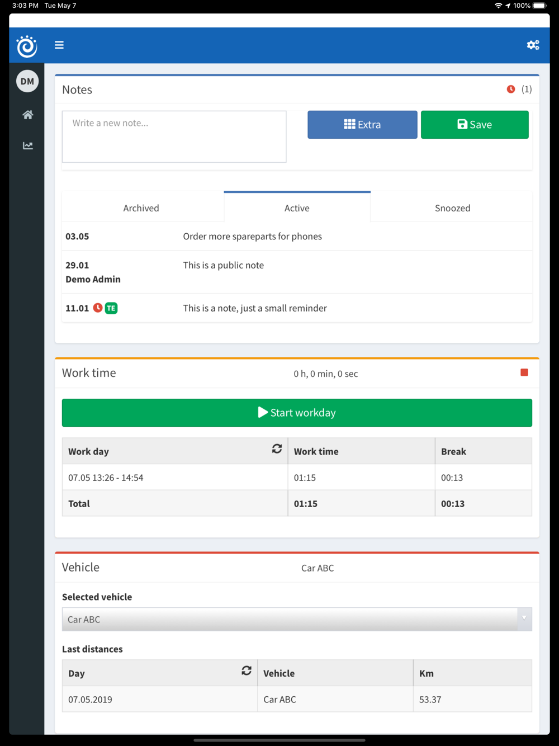Refresh the Last distances table
Screen dimensions: 559x746
point(247,671)
